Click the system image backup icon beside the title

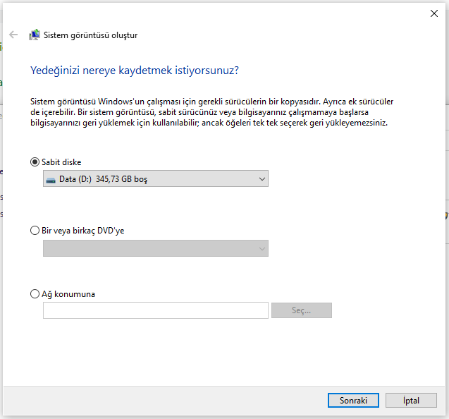35,35
